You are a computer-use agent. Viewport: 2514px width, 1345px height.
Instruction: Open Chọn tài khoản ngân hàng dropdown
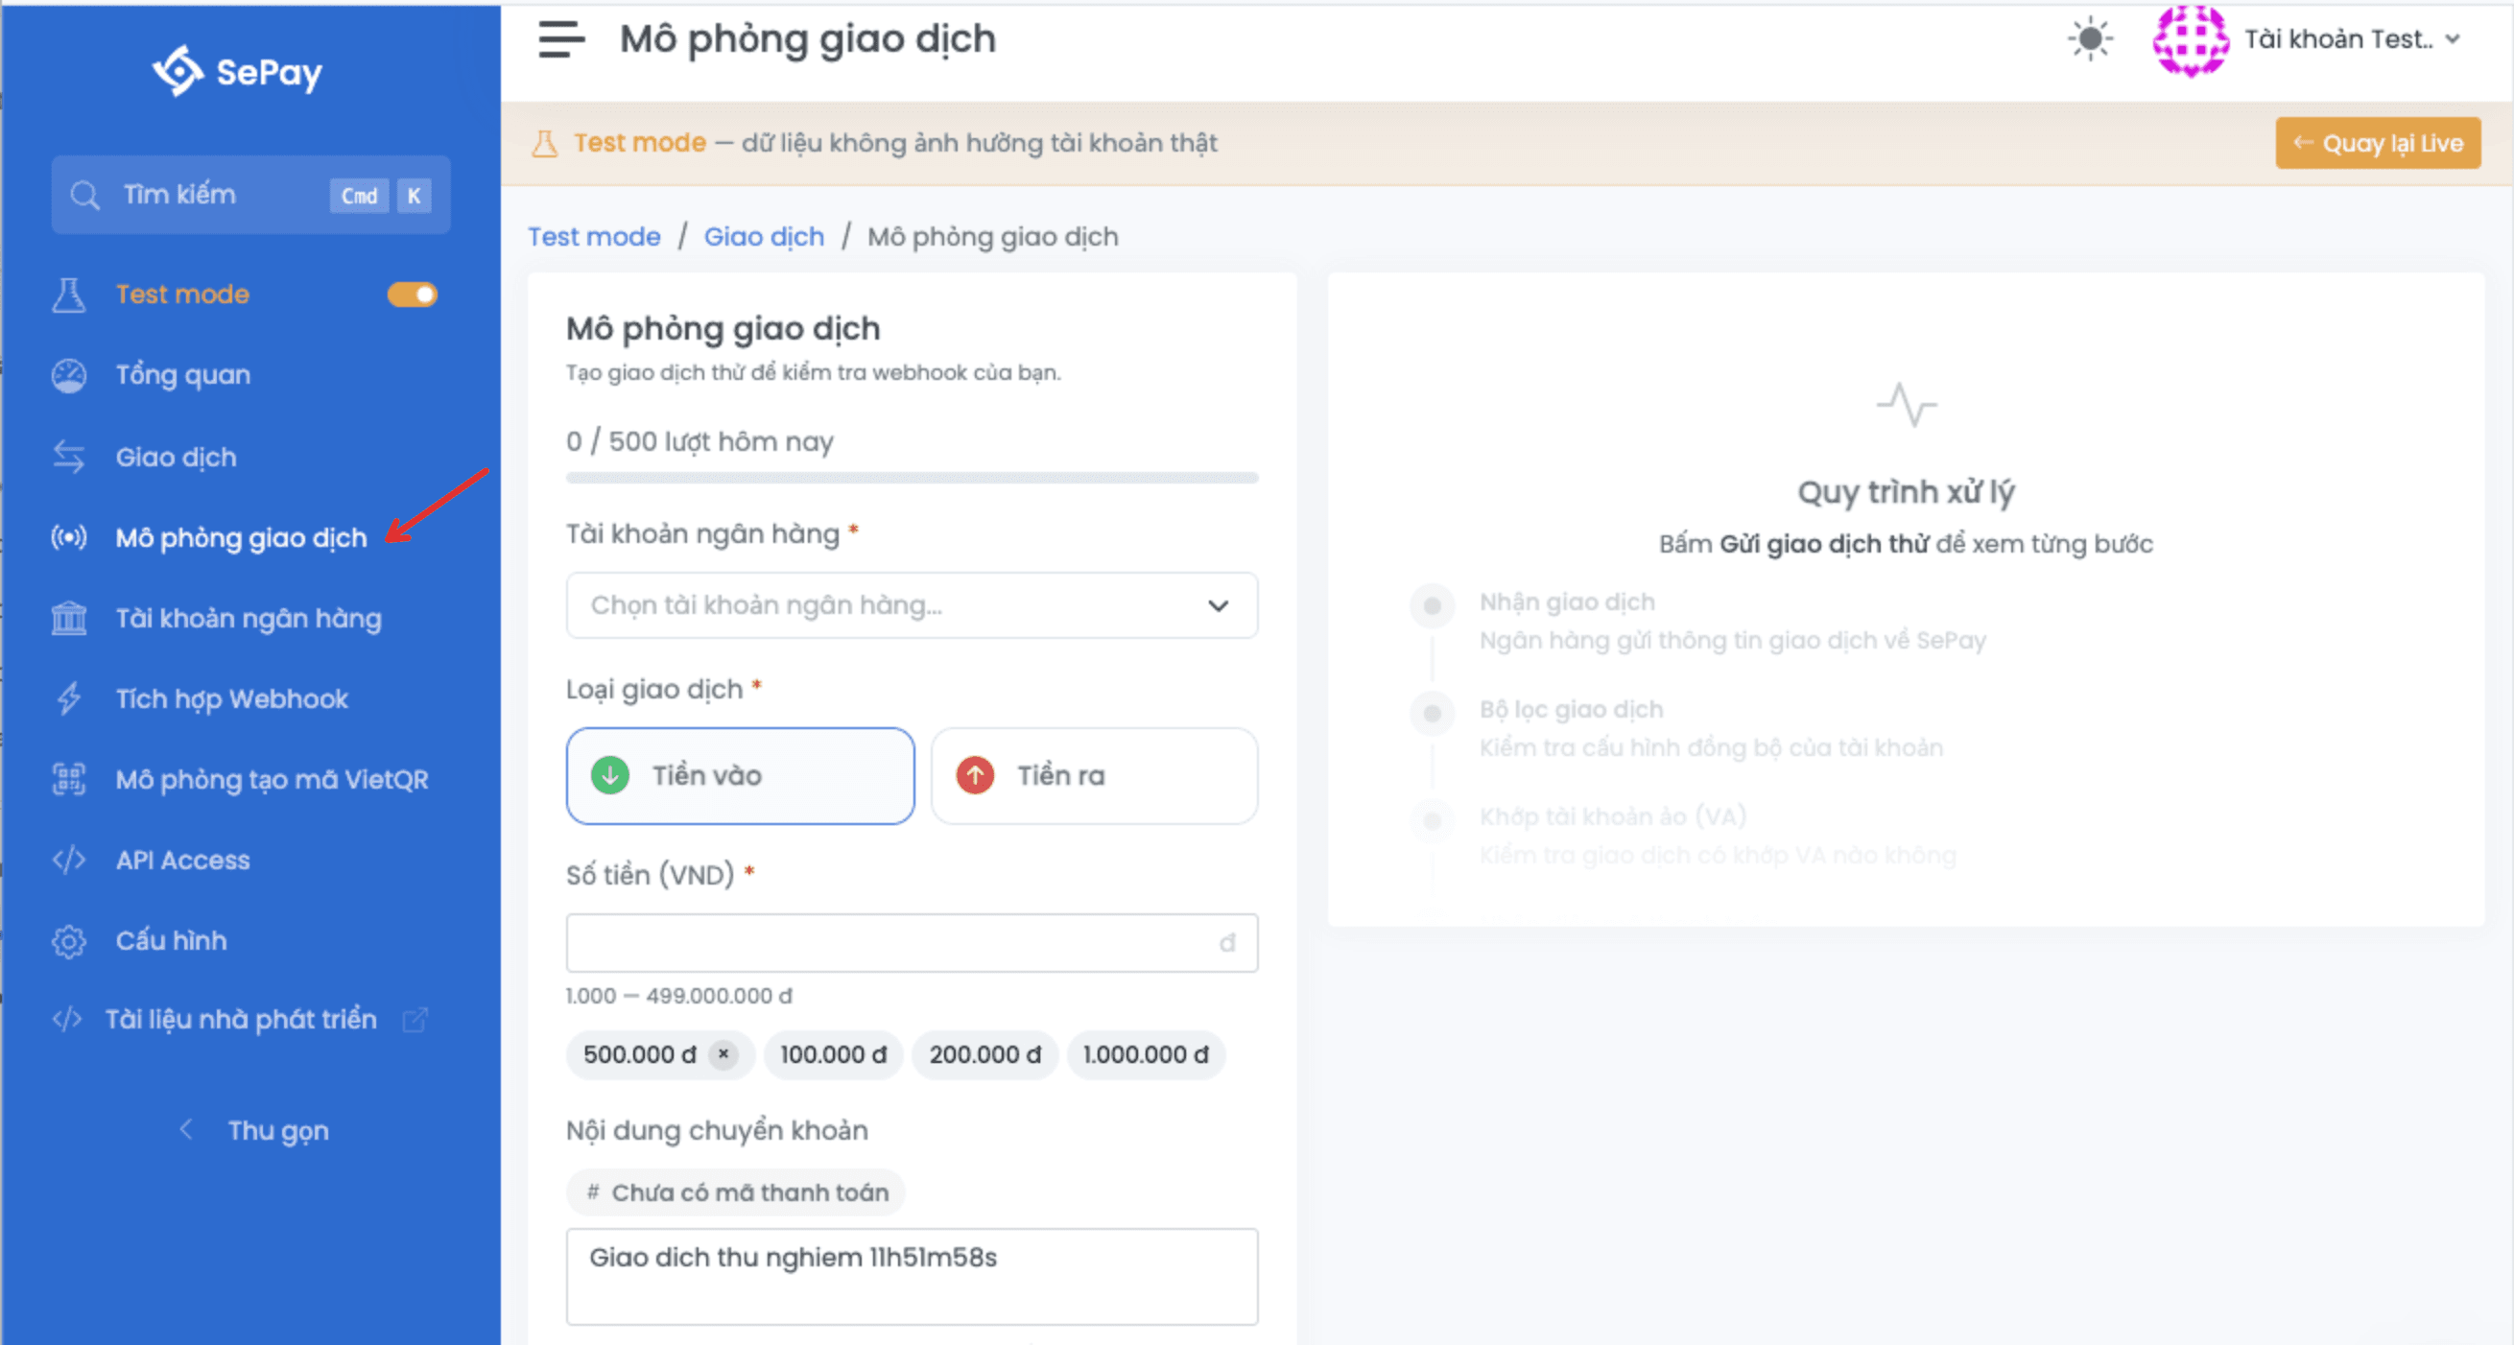coord(912,606)
